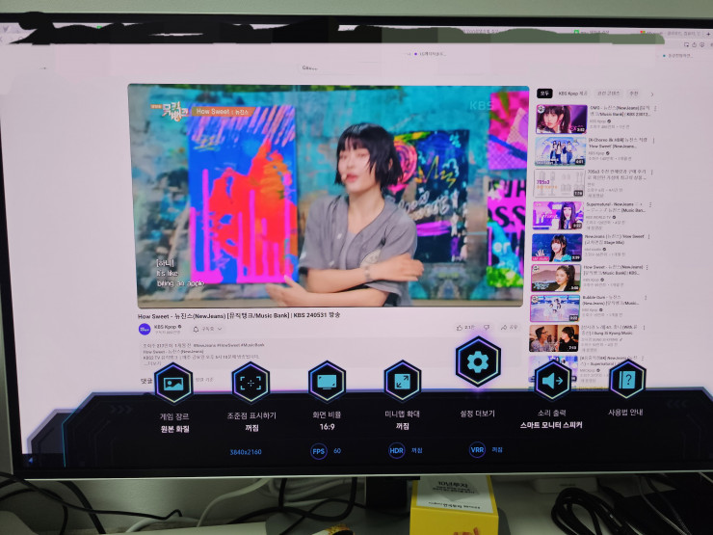Click the '설정 더보기' label
This screenshot has width=713, height=535.
point(478,414)
